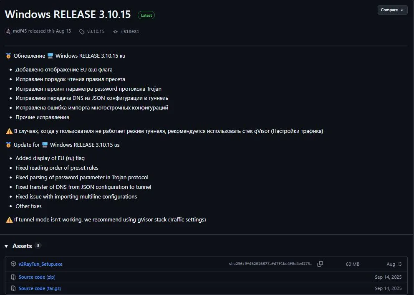Click the Aug 13 date in setup row
The height and width of the screenshot is (295, 414).
(394, 264)
